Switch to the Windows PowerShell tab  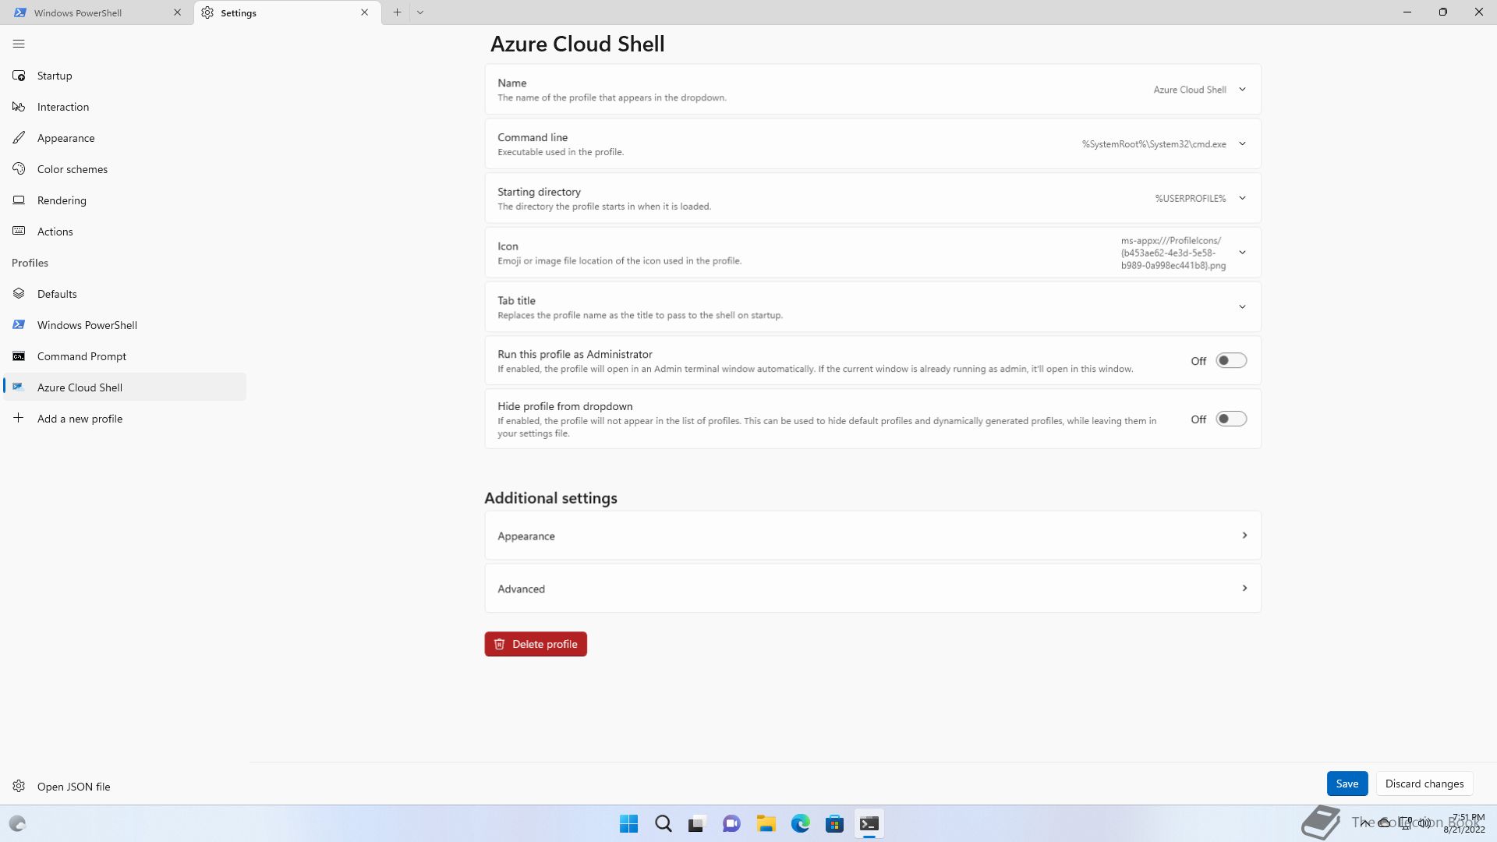(97, 12)
